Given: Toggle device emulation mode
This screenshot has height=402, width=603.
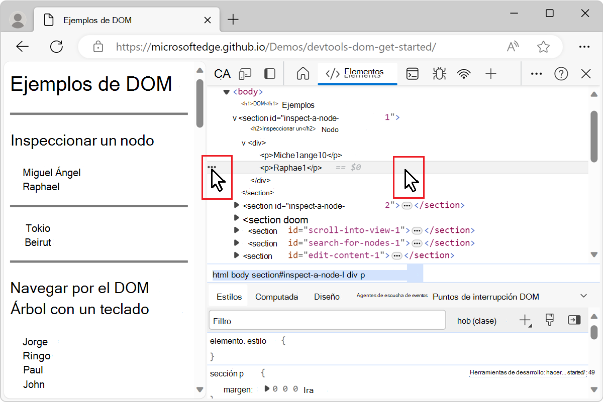Looking at the screenshot, I should [x=245, y=73].
